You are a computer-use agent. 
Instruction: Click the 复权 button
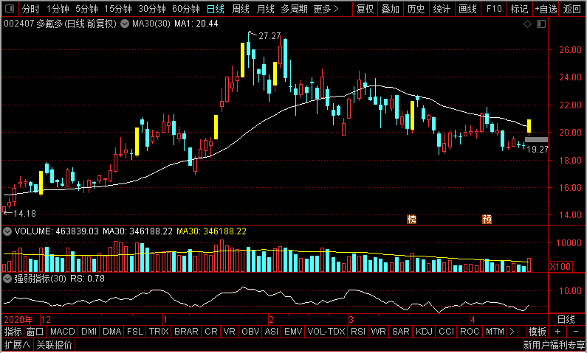[365, 9]
